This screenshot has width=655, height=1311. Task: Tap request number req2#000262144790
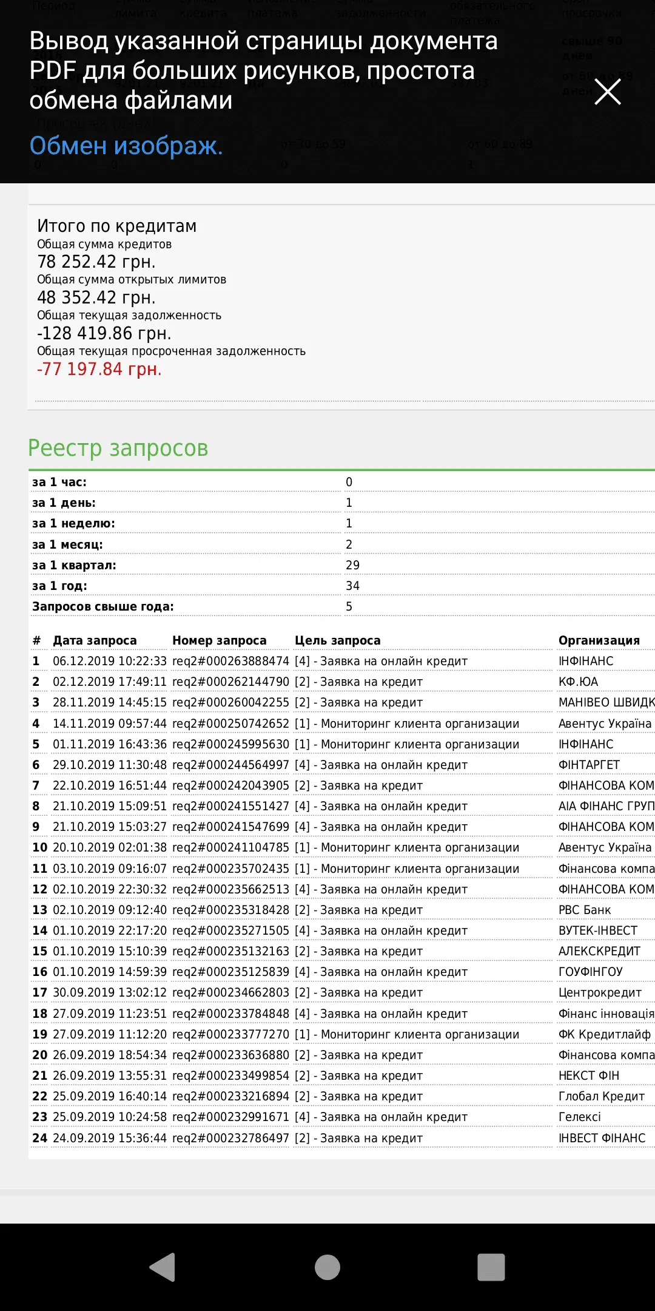tap(230, 682)
